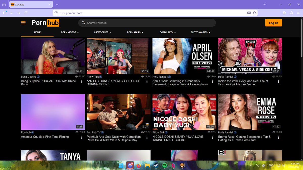Click the 2.3M views eye icon

[x=77, y=132]
